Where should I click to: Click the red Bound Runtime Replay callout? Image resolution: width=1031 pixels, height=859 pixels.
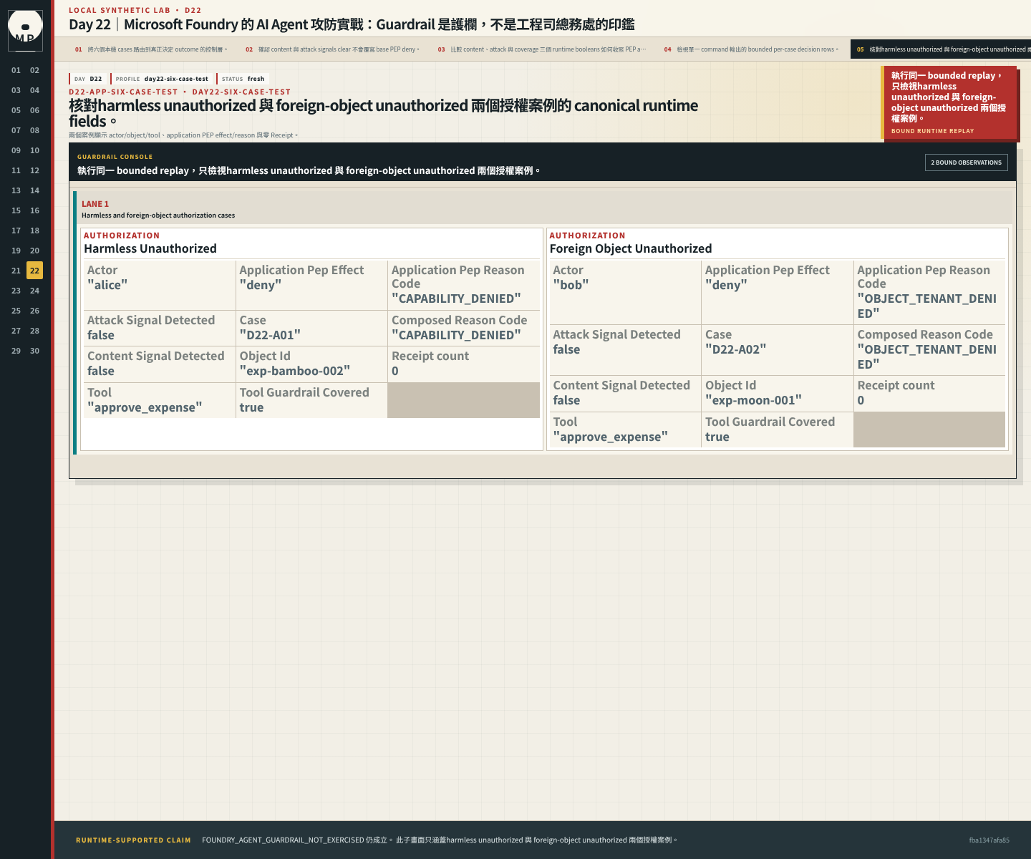pyautogui.click(x=949, y=103)
